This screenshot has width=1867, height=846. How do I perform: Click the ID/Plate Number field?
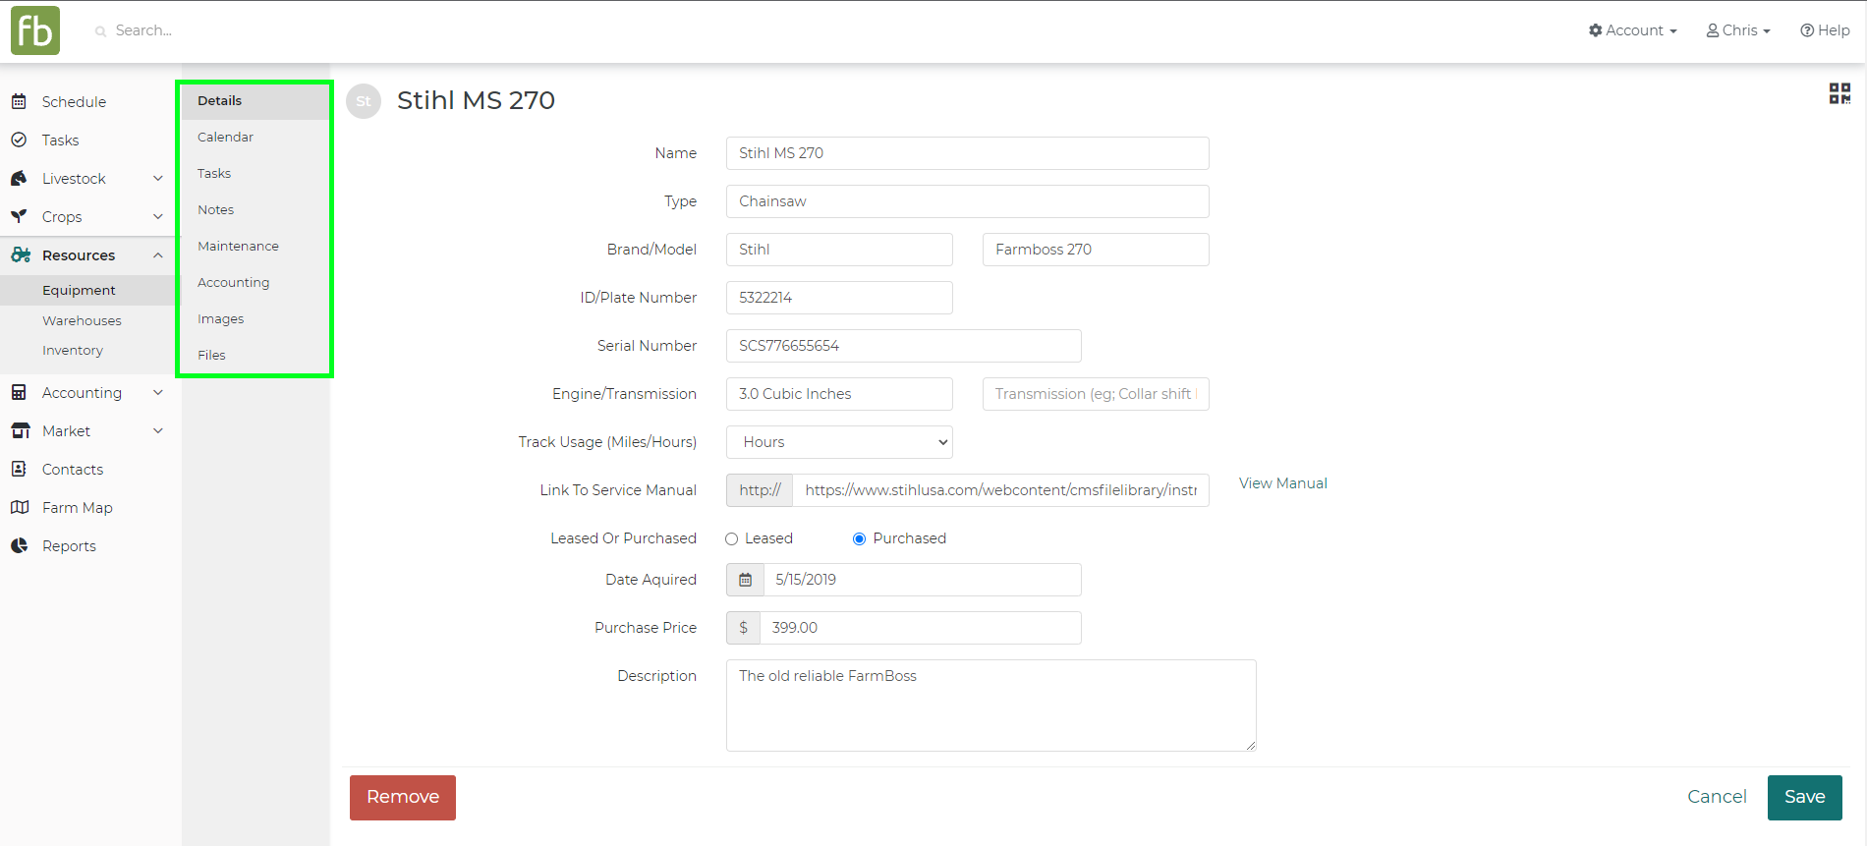[839, 298]
